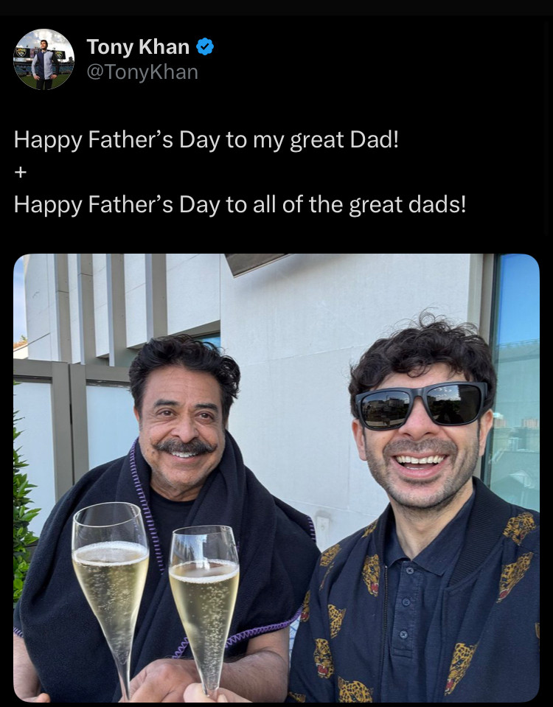Open the Tony Khan display name link
The width and height of the screenshot is (553, 707).
138,47
